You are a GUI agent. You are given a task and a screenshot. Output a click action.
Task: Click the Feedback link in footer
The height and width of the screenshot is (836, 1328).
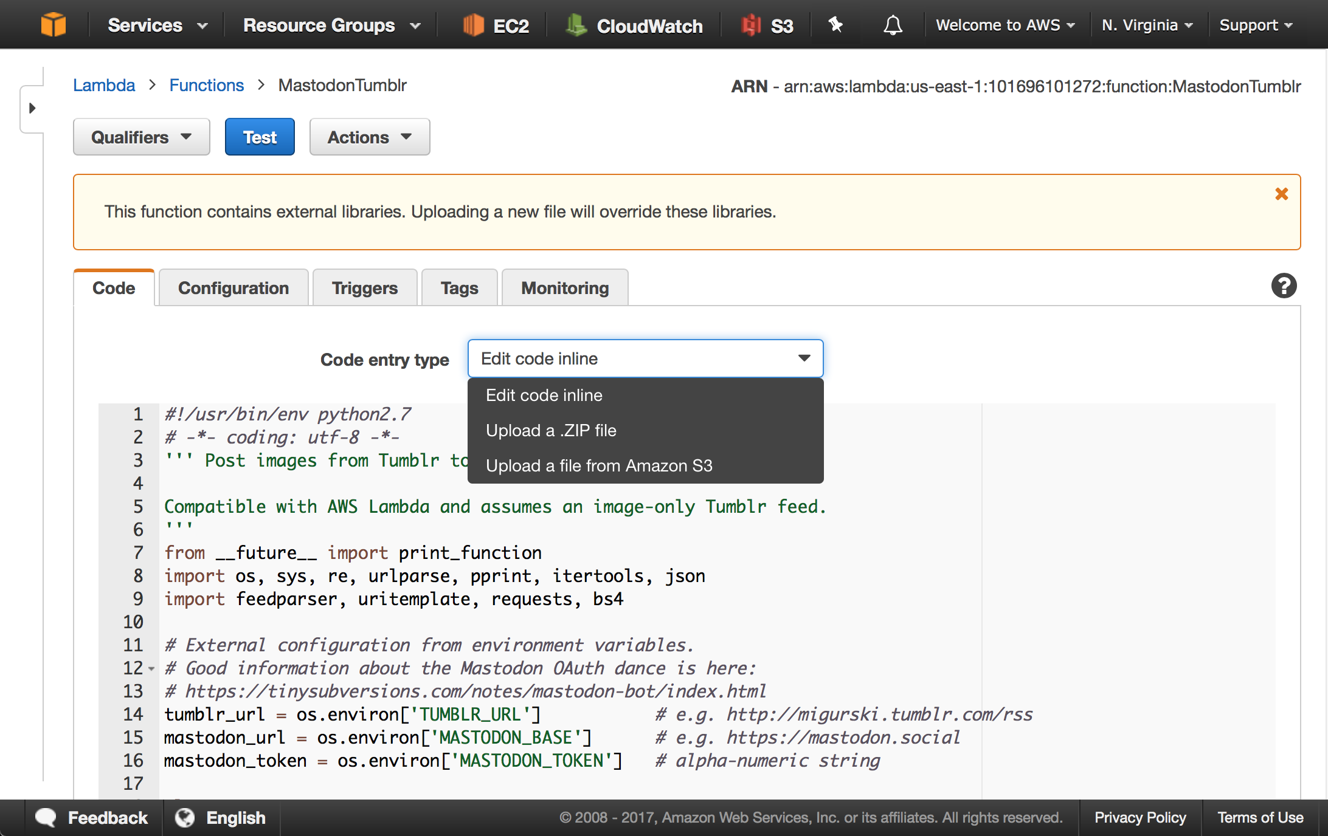click(108, 818)
